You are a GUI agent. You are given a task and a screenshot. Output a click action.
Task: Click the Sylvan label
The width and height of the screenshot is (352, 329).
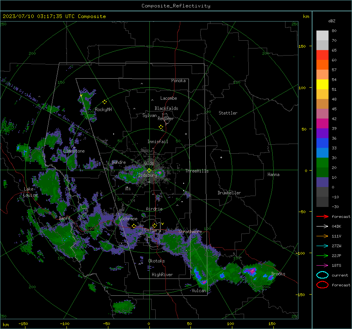tap(149, 115)
